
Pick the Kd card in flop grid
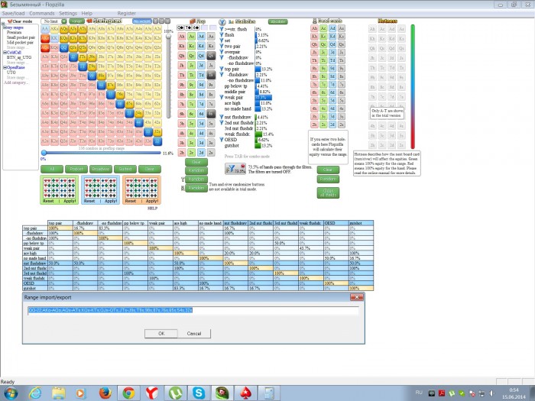(201, 46)
